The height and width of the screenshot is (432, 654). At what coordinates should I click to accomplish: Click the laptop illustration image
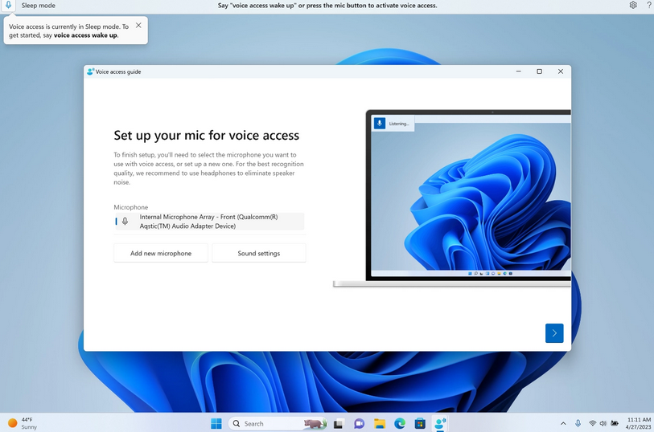[x=452, y=198]
